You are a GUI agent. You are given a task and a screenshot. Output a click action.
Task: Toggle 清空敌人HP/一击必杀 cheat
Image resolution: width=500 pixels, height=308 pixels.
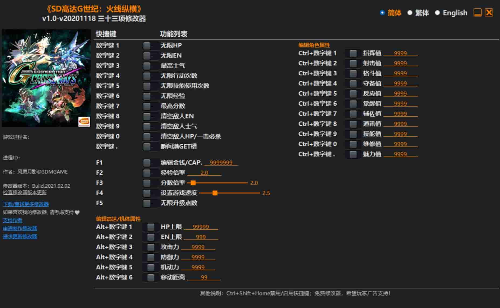pyautogui.click(x=147, y=136)
